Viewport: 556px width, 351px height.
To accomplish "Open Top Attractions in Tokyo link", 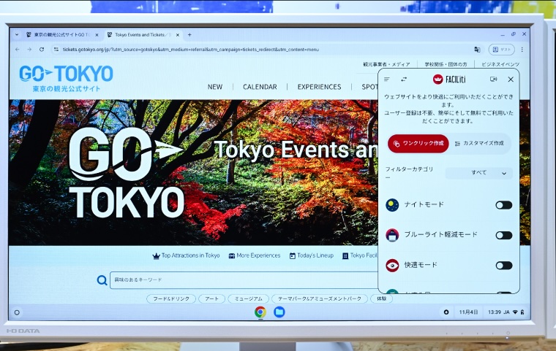I will [186, 255].
